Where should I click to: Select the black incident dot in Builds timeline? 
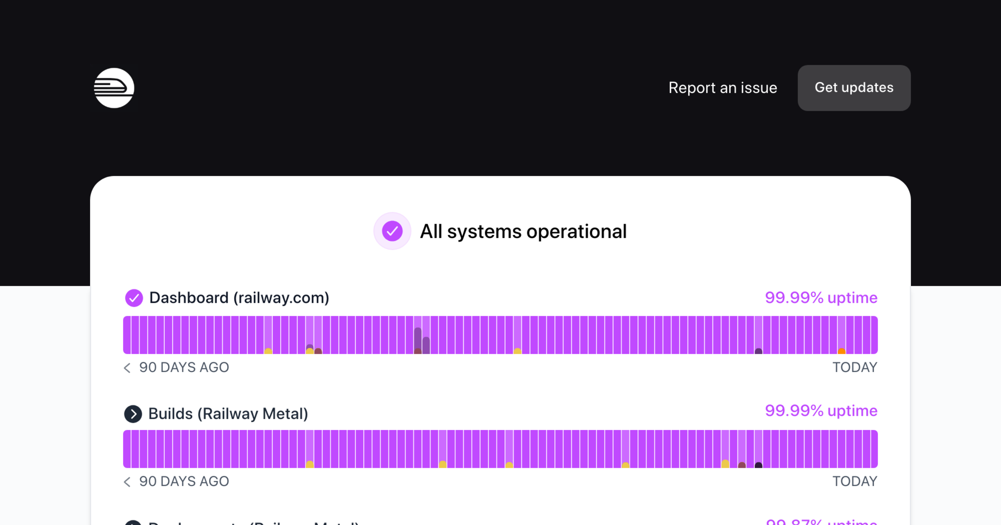tap(759, 465)
